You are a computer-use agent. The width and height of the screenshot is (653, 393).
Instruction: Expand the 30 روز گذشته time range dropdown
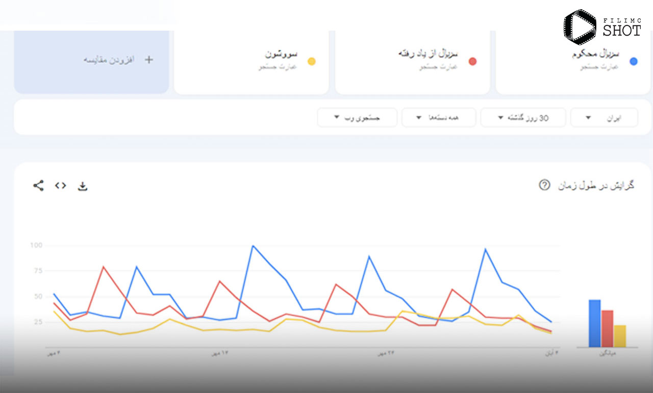pos(523,117)
